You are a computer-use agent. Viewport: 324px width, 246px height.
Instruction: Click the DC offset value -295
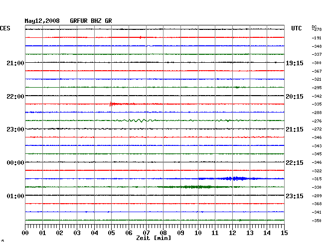click(x=317, y=88)
